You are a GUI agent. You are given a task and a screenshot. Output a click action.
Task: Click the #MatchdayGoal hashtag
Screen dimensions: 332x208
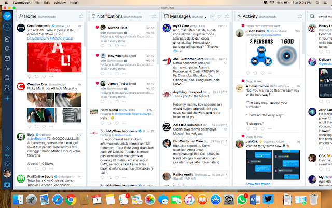pyautogui.click(x=61, y=38)
